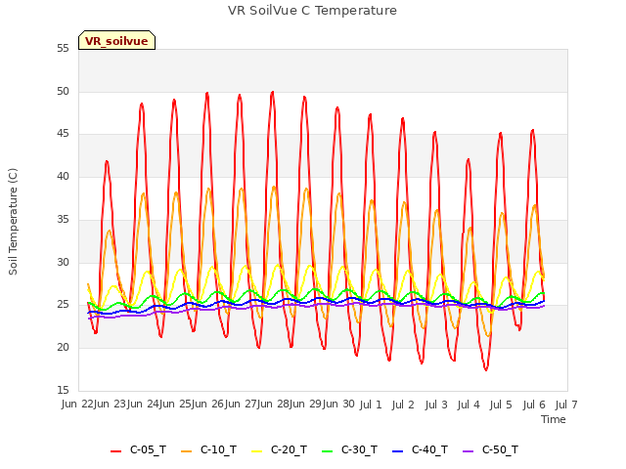Click the Jul 4 x-axis date label

point(469,405)
